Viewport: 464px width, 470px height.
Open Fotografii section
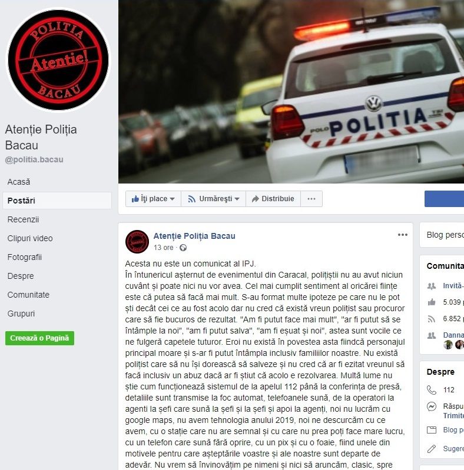[25, 257]
